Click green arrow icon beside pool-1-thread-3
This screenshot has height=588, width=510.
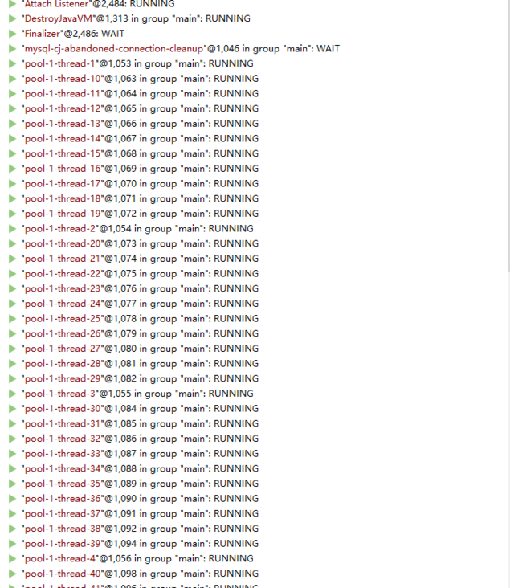pyautogui.click(x=12, y=394)
